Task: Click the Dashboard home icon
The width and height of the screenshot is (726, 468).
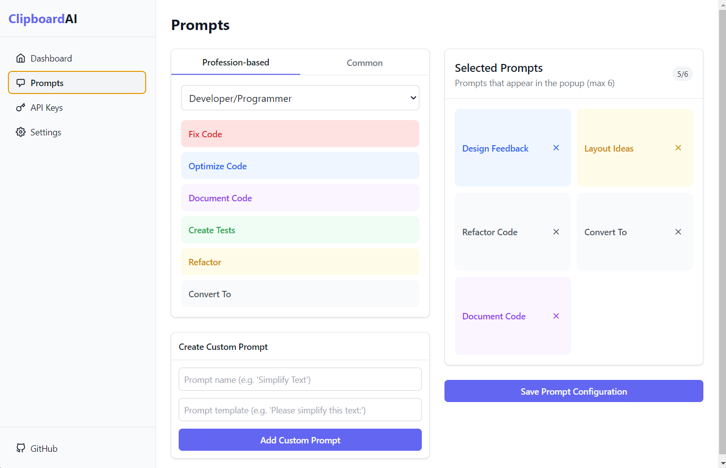Action: 21,58
